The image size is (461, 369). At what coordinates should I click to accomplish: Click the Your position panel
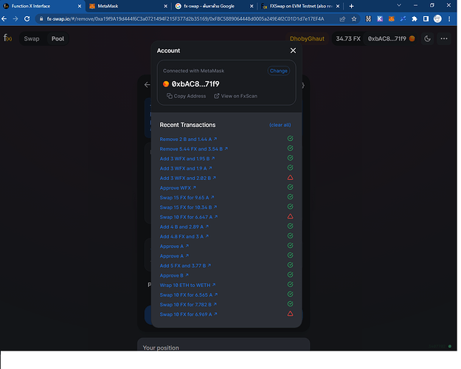coord(223,345)
